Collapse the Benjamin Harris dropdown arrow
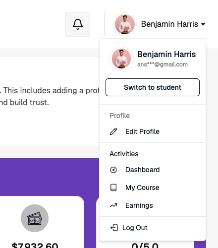218x248 pixels. [x=203, y=24]
